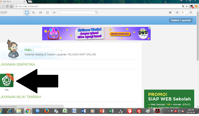This screenshot has width=199, height=116.
Task: Click the page vertical scrollbar thumb
Action: [198, 36]
